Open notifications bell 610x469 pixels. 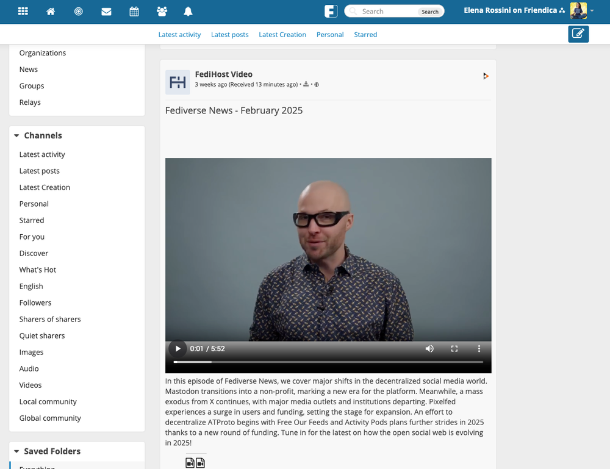coord(188,12)
